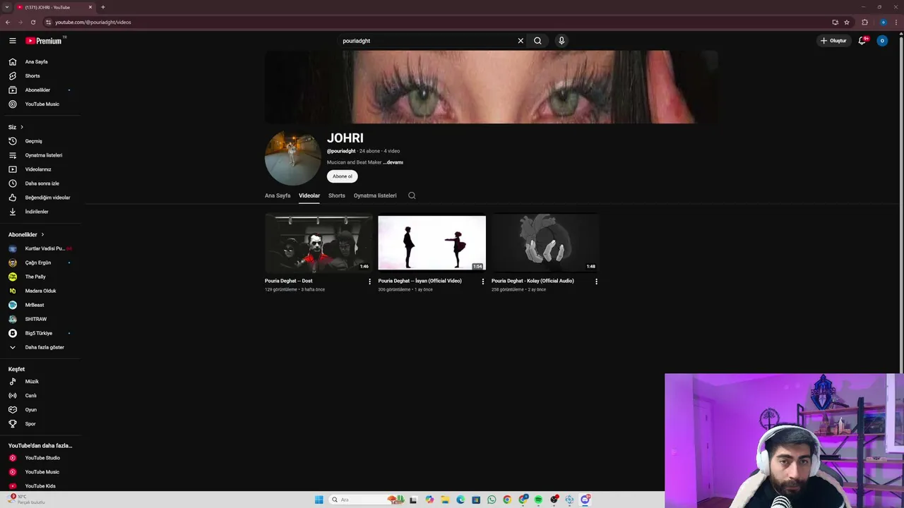Click the Oluştur create button
This screenshot has height=508, width=904.
coord(833,41)
